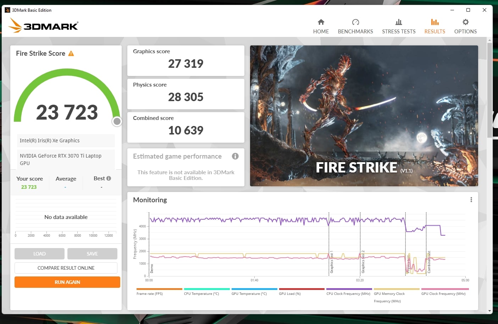Click the 3DMark logo
The image size is (498, 324).
pos(43,26)
